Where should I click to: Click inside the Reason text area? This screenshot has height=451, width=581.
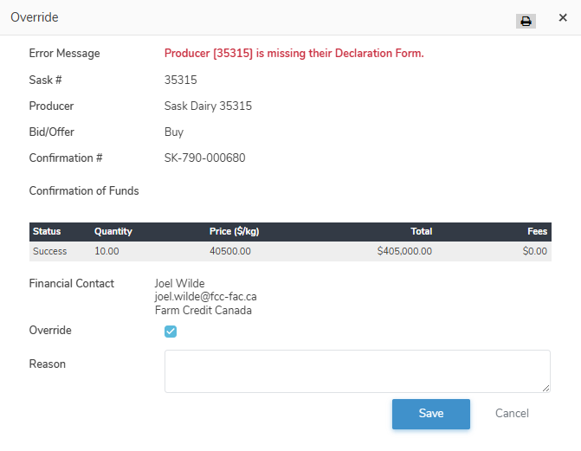[357, 370]
